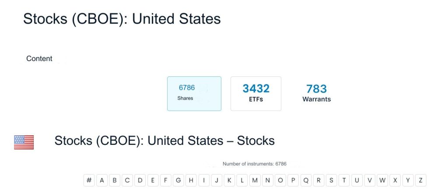
Task: Filter stocks by the # symbol
Action: point(89,180)
